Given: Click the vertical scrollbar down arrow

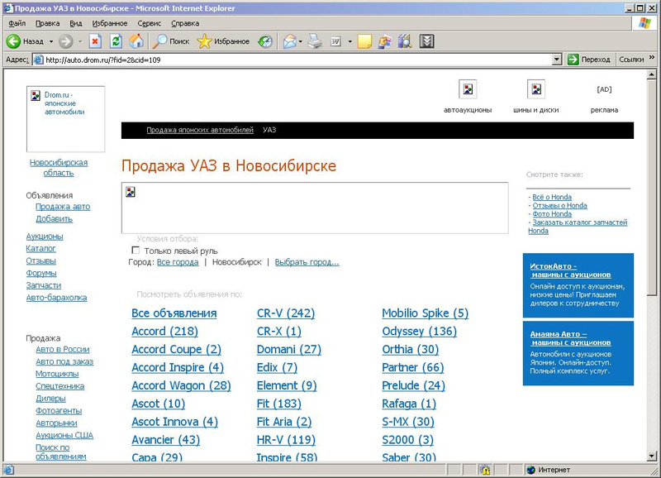Looking at the screenshot, I should coord(654,456).
